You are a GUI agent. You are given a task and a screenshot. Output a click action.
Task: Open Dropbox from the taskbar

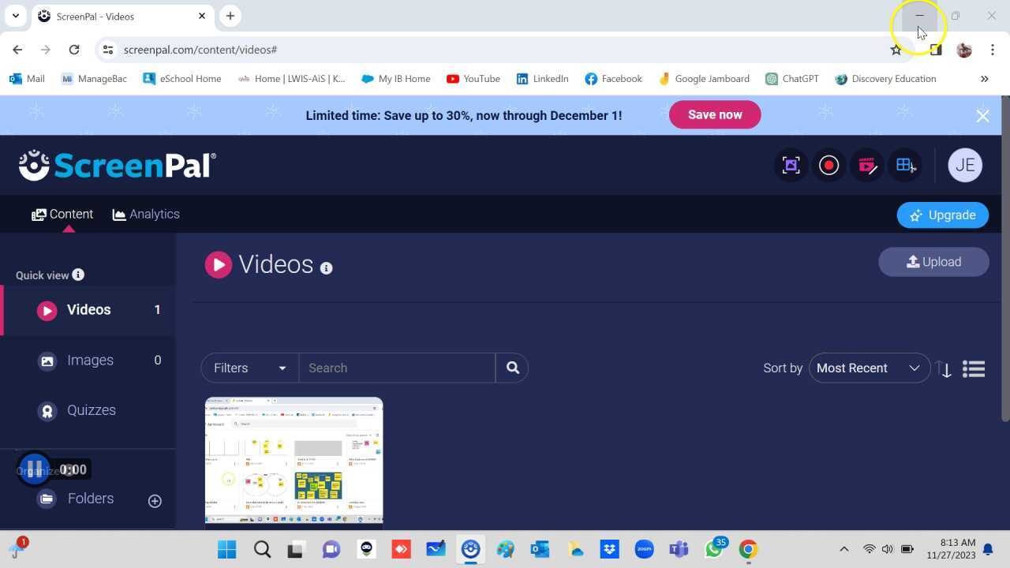point(609,549)
